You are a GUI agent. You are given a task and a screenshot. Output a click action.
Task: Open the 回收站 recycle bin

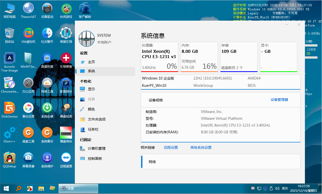coord(10,34)
